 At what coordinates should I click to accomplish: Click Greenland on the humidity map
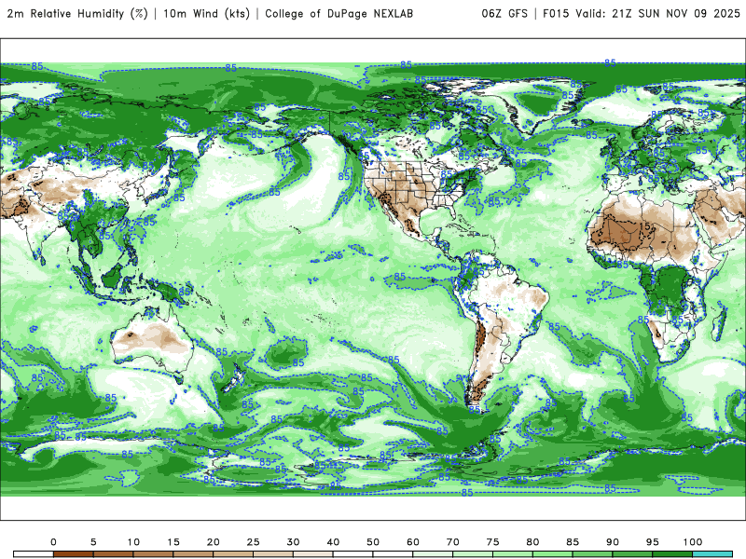pyautogui.click(x=538, y=102)
